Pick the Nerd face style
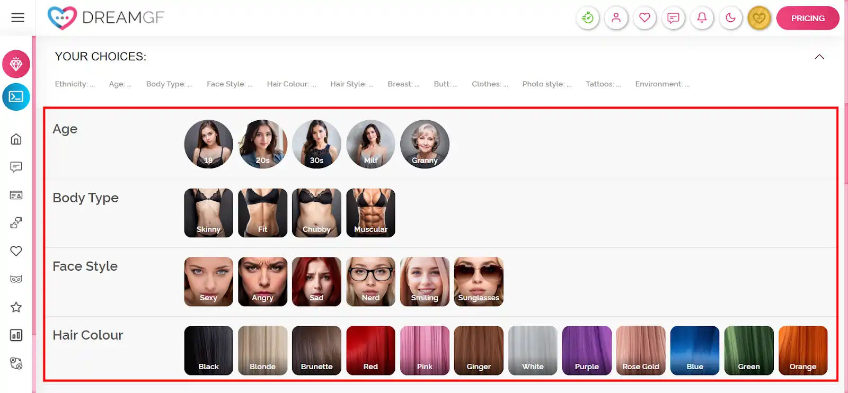The image size is (848, 393). [371, 282]
